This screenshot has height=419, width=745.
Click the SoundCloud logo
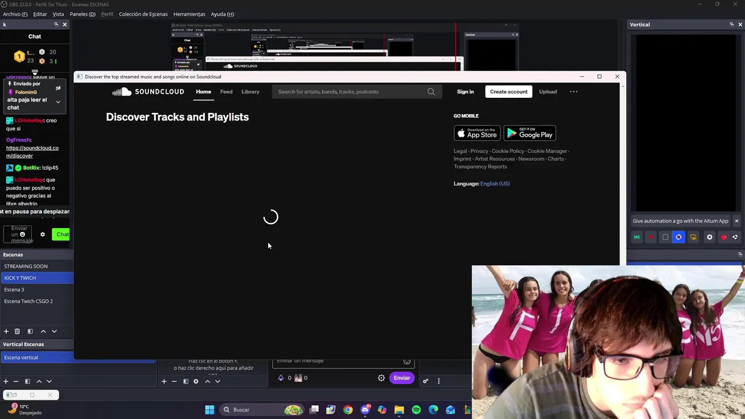[x=148, y=91]
